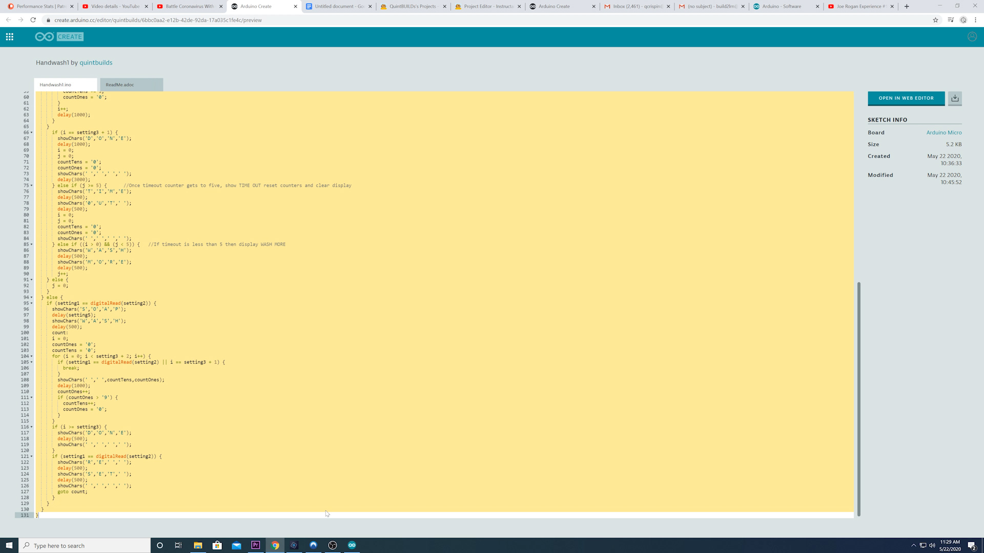Open the user profile icon top right

pyautogui.click(x=972, y=36)
